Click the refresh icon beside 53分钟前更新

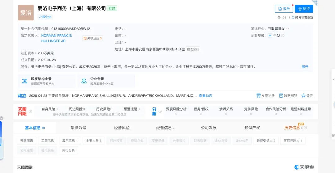[x=293, y=17]
